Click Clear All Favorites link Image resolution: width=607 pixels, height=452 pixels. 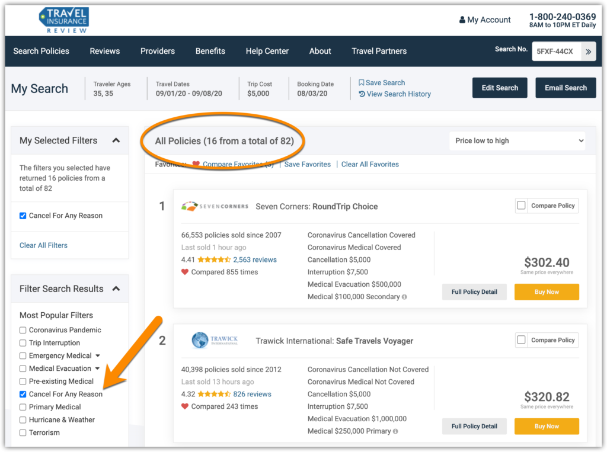coord(370,164)
